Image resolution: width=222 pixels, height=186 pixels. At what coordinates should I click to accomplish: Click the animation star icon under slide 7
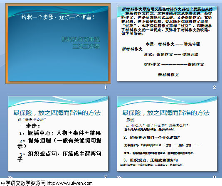[10, 177]
